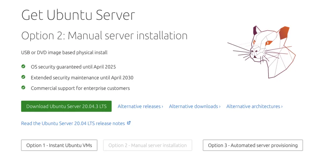The width and height of the screenshot is (327, 157).
Task: Click the Download Ubuntu Server 20.04.3 LTS button
Action: 66,106
